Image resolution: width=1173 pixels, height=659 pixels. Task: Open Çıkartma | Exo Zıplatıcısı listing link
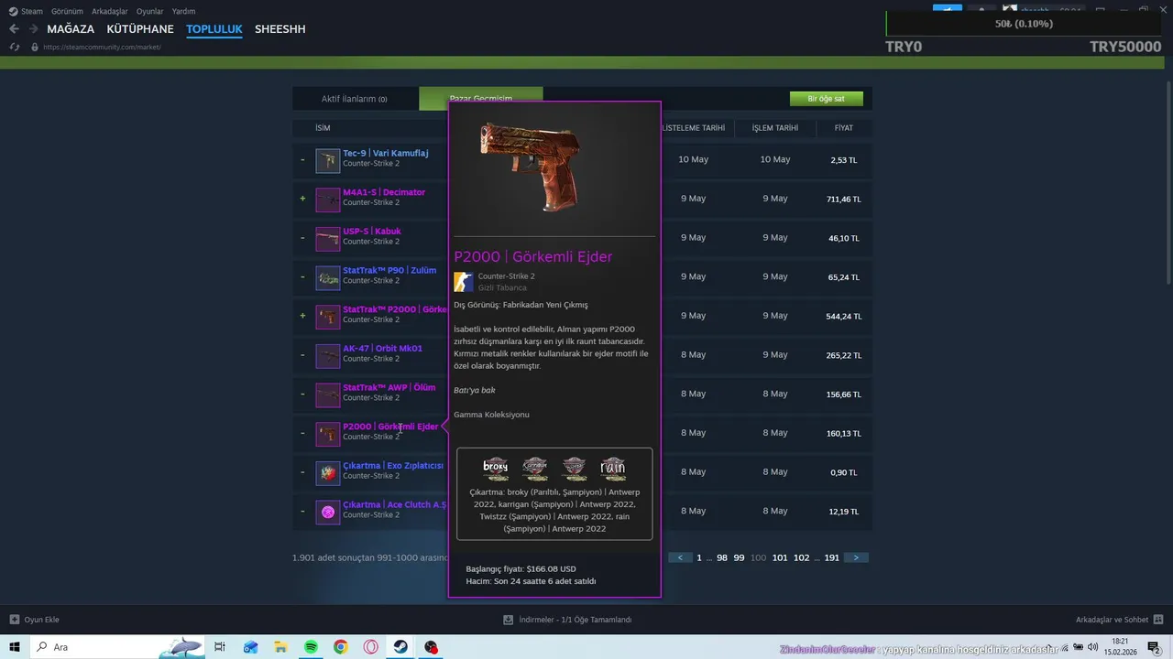(x=393, y=465)
